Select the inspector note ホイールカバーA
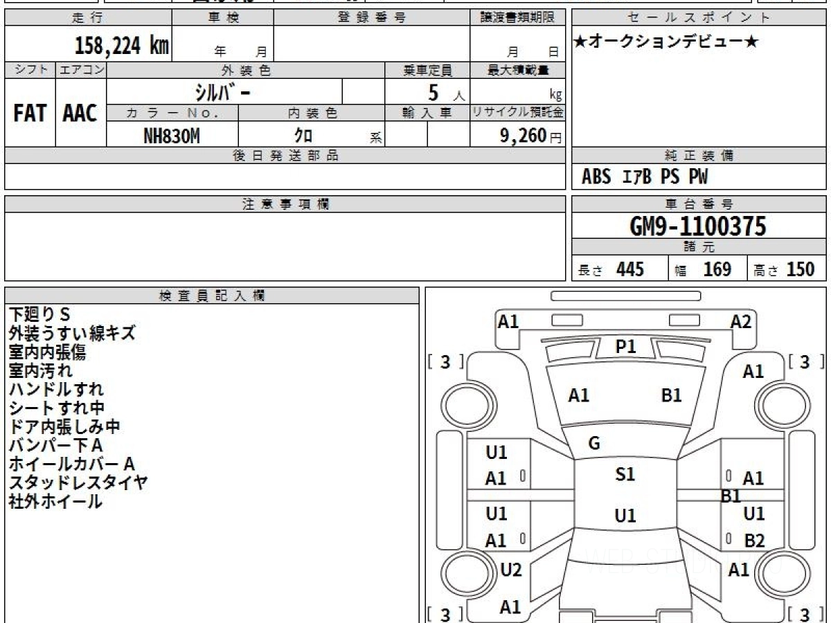 click(x=71, y=464)
